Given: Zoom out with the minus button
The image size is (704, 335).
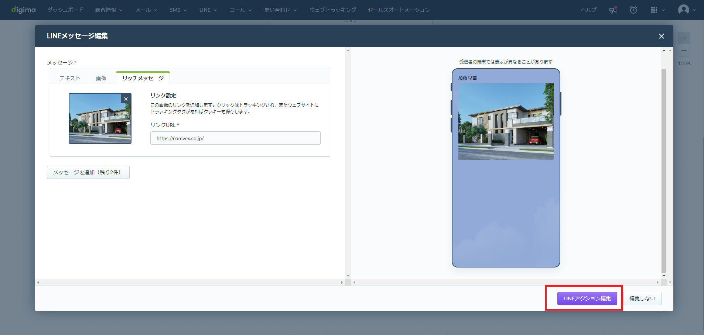Looking at the screenshot, I should [684, 50].
